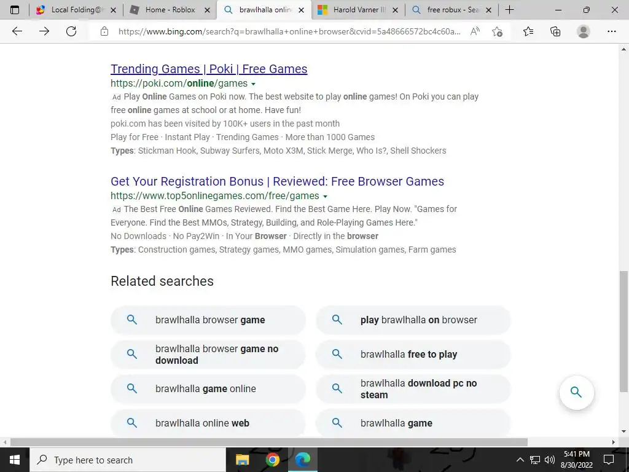This screenshot has height=472, width=629.
Task: Open the tab actions menu icon
Action: pos(15,10)
